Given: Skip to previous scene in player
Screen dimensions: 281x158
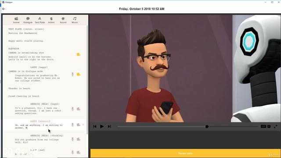Looking at the screenshot, I should [95, 126].
